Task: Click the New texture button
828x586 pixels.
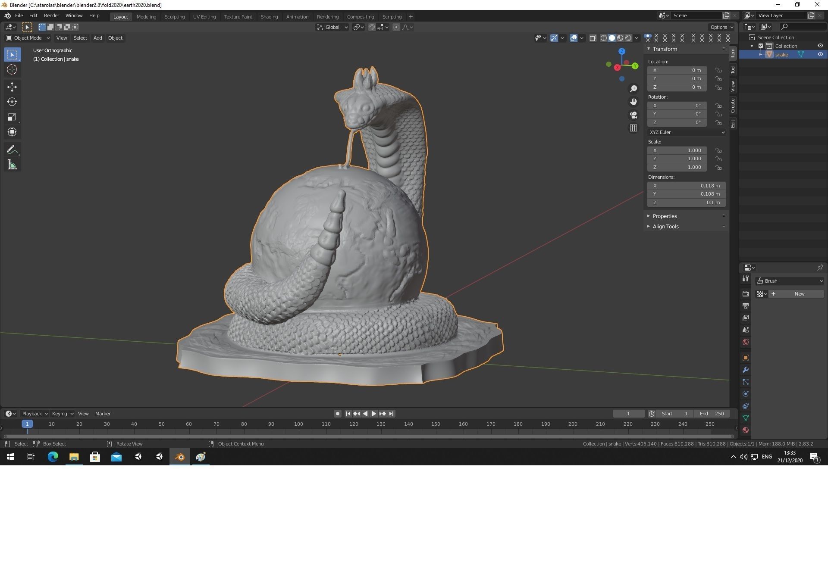Action: (x=796, y=294)
